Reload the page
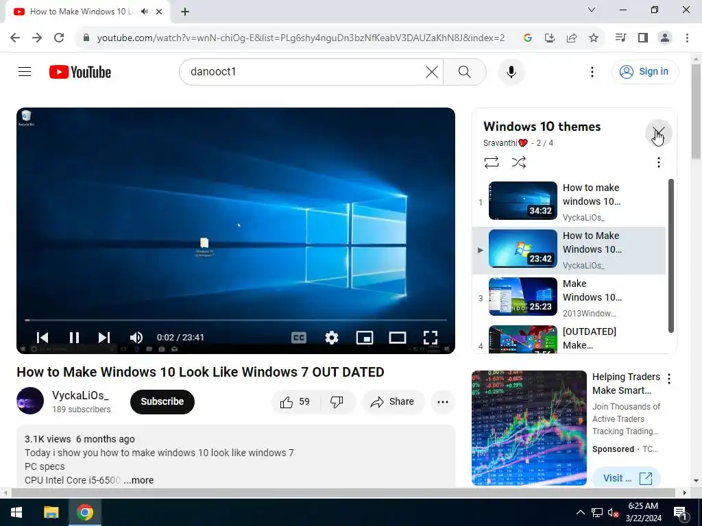 [59, 38]
